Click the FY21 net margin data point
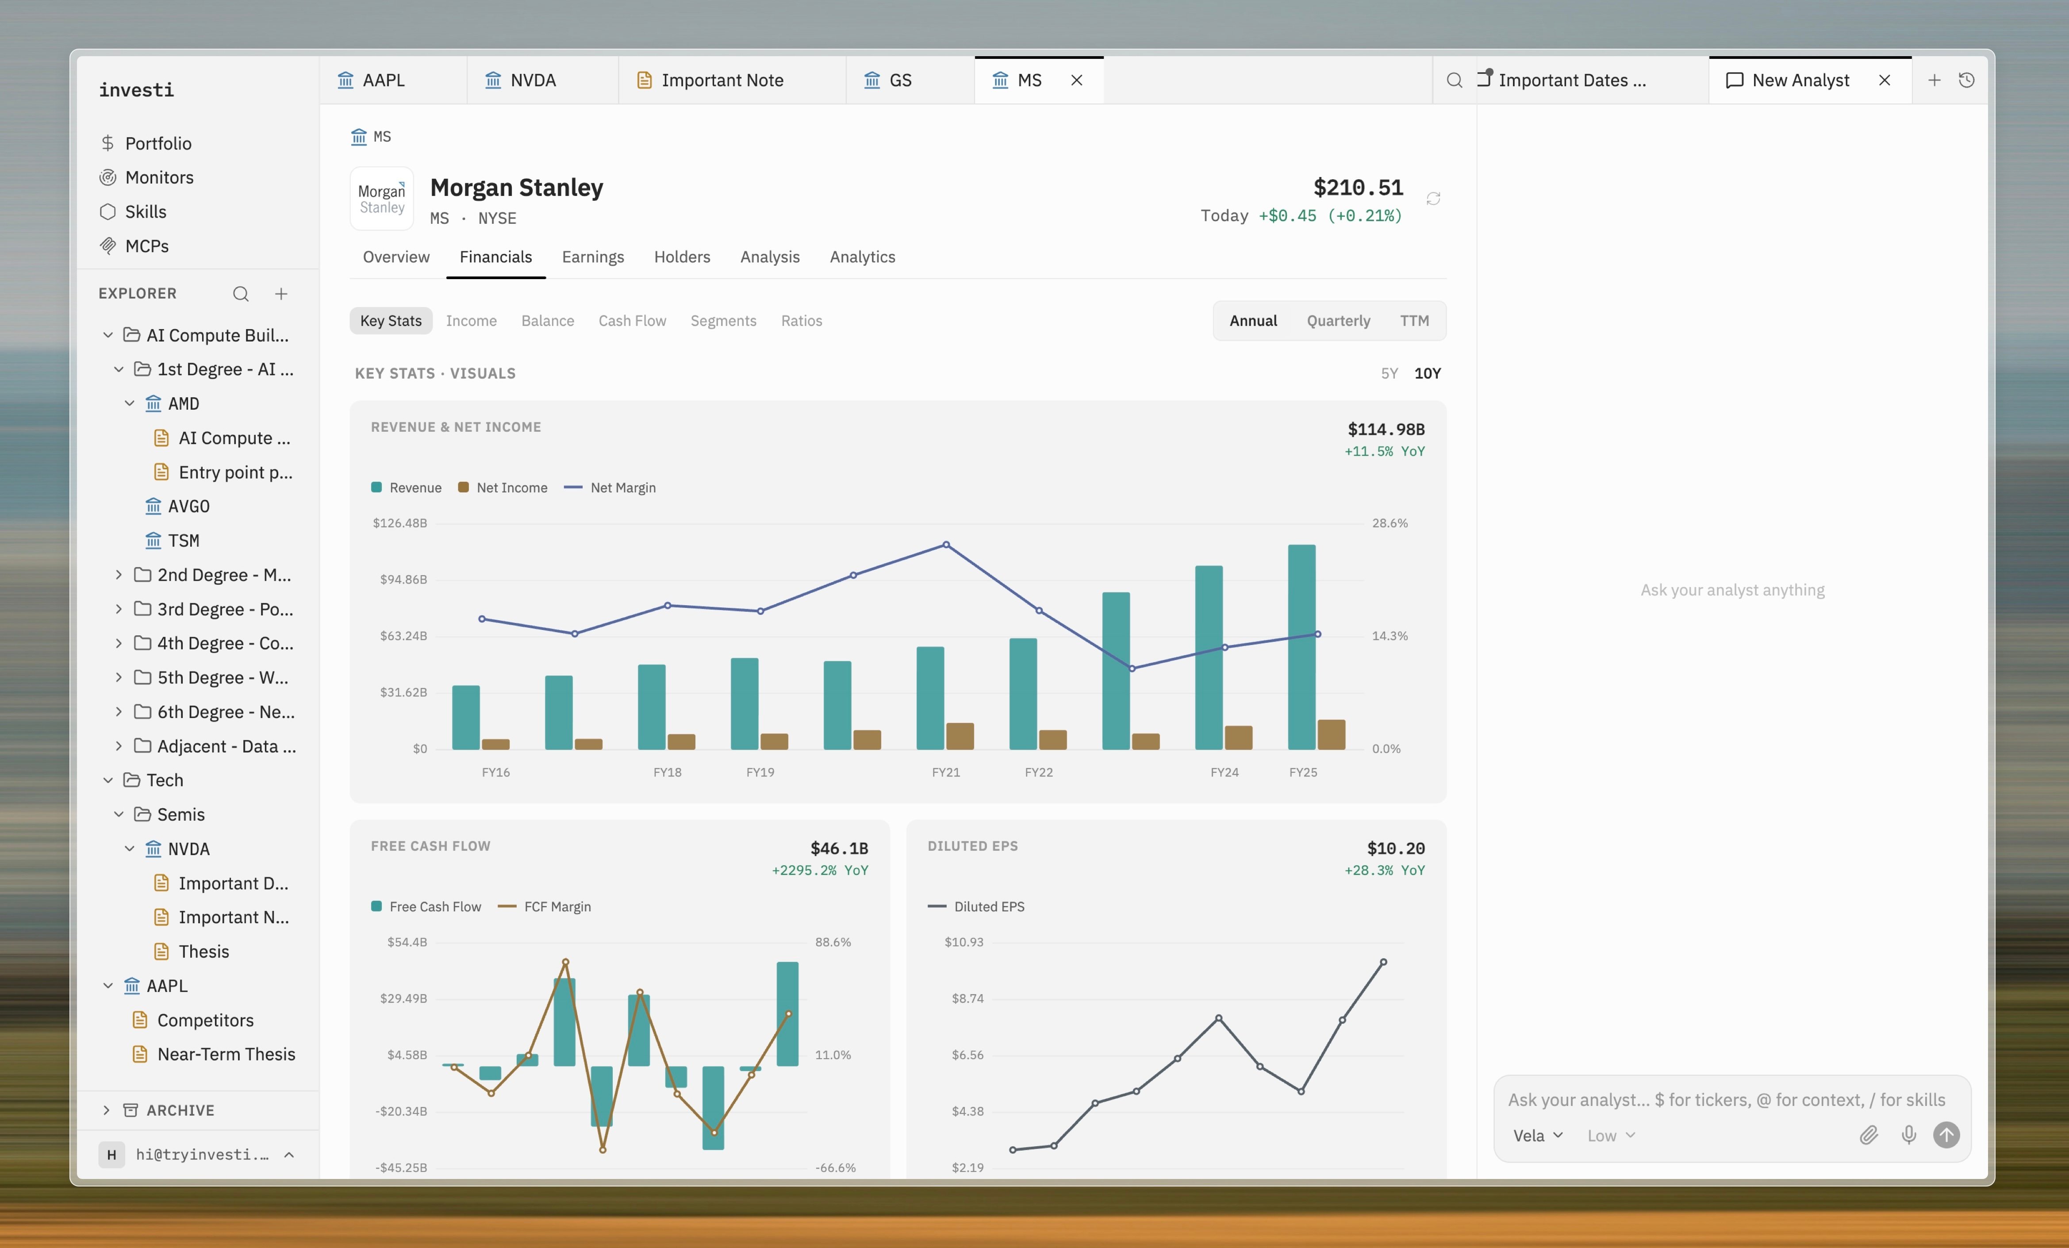Screen dimensions: 2069x1248 946,545
